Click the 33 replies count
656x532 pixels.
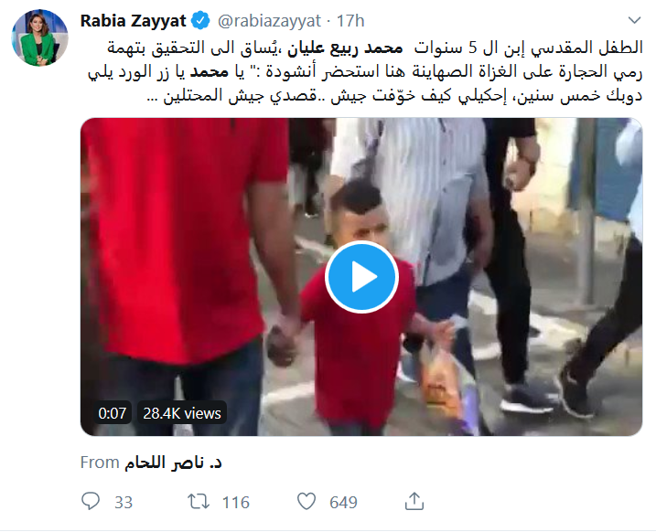click(x=124, y=503)
